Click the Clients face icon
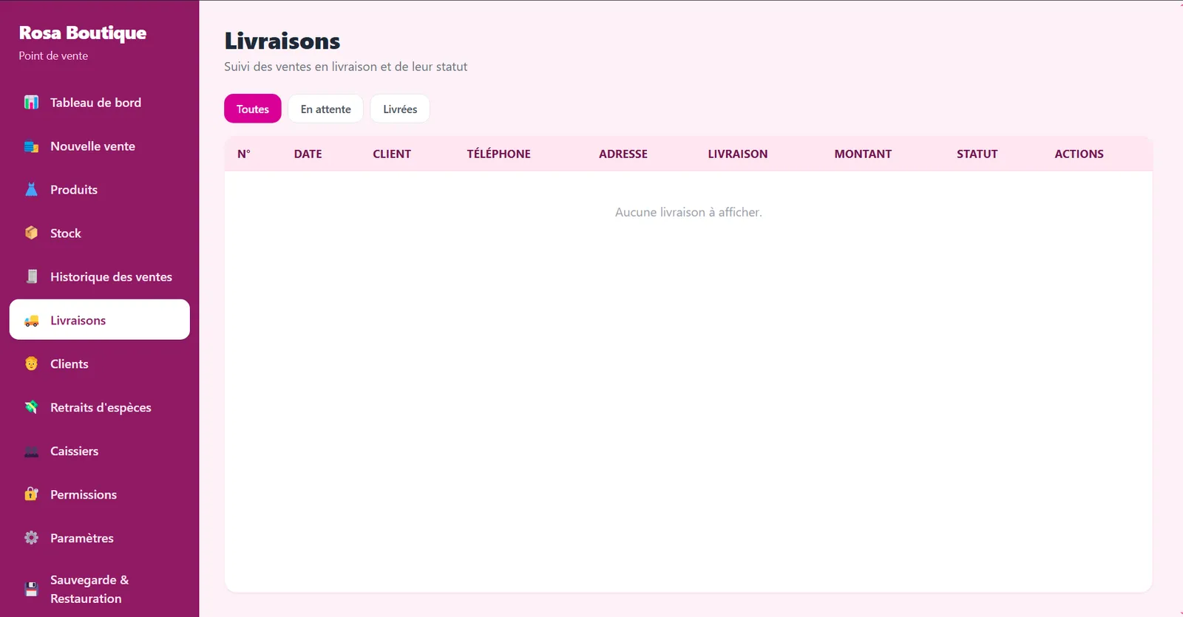The image size is (1183, 617). point(31,364)
